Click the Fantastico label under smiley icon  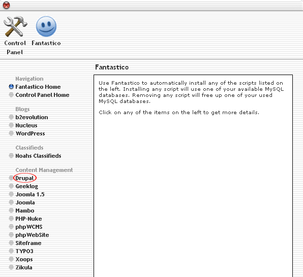(x=46, y=43)
